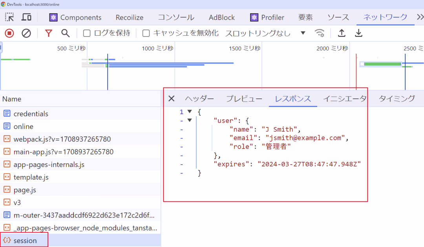Open the スロットリングなし throttling dropdown
Screen dimensions: 424x247
(x=265, y=33)
